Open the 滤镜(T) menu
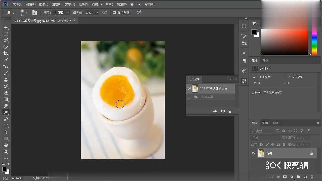Viewport: 322px width, 181px height. pyautogui.click(x=97, y=4)
